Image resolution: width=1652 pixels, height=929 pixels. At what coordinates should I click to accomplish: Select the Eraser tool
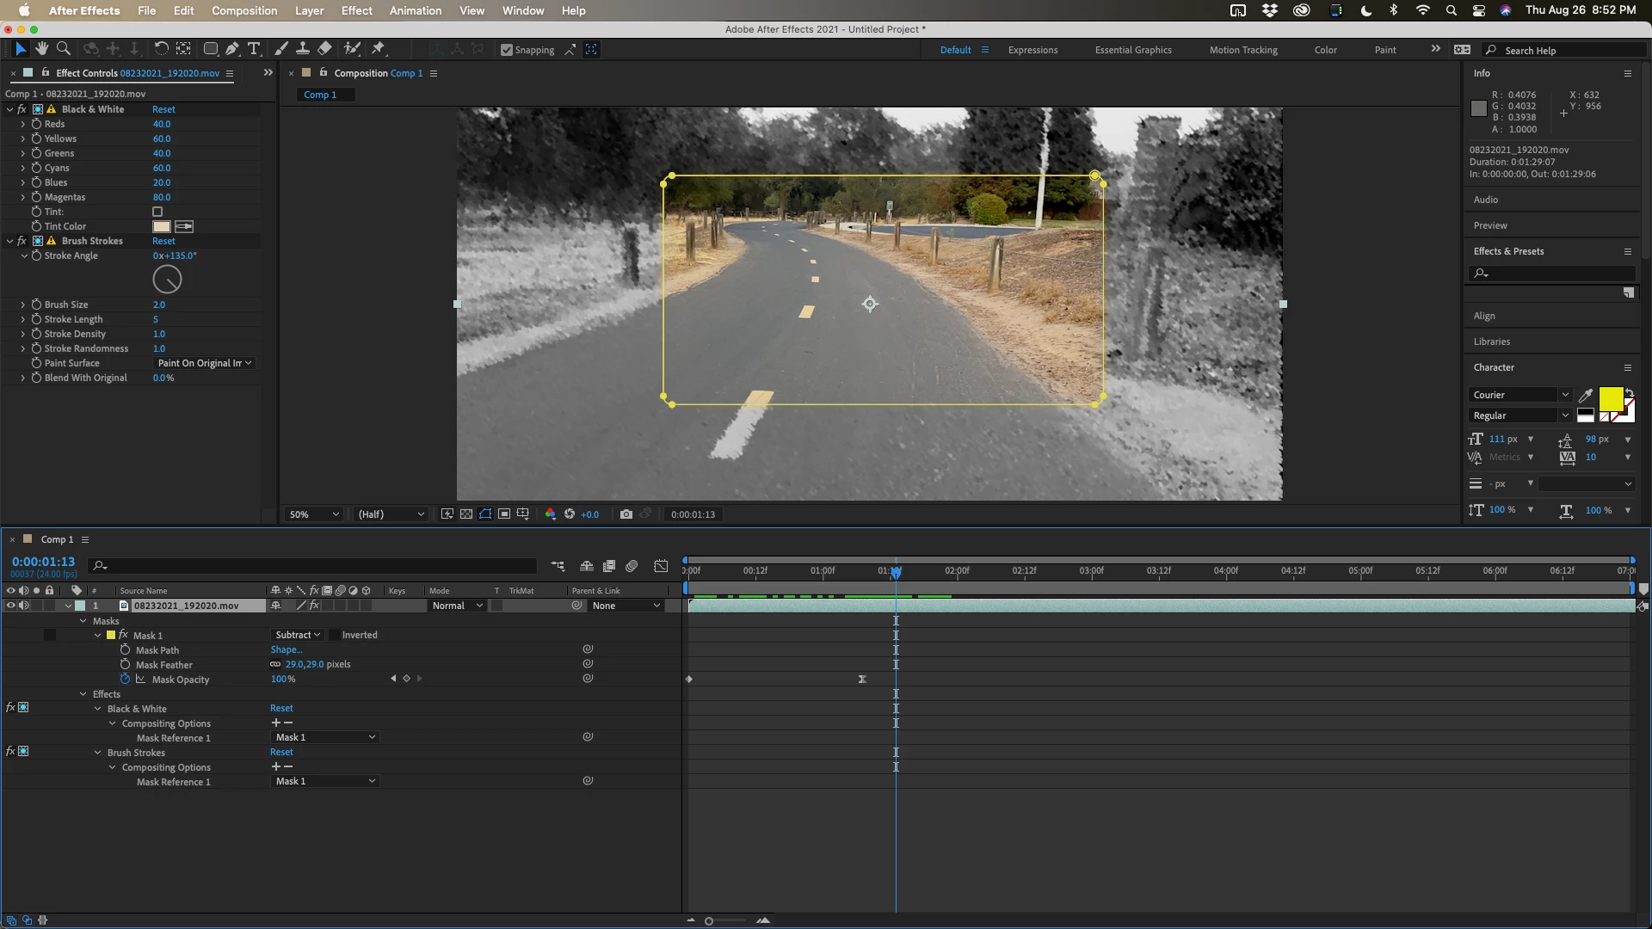(324, 49)
